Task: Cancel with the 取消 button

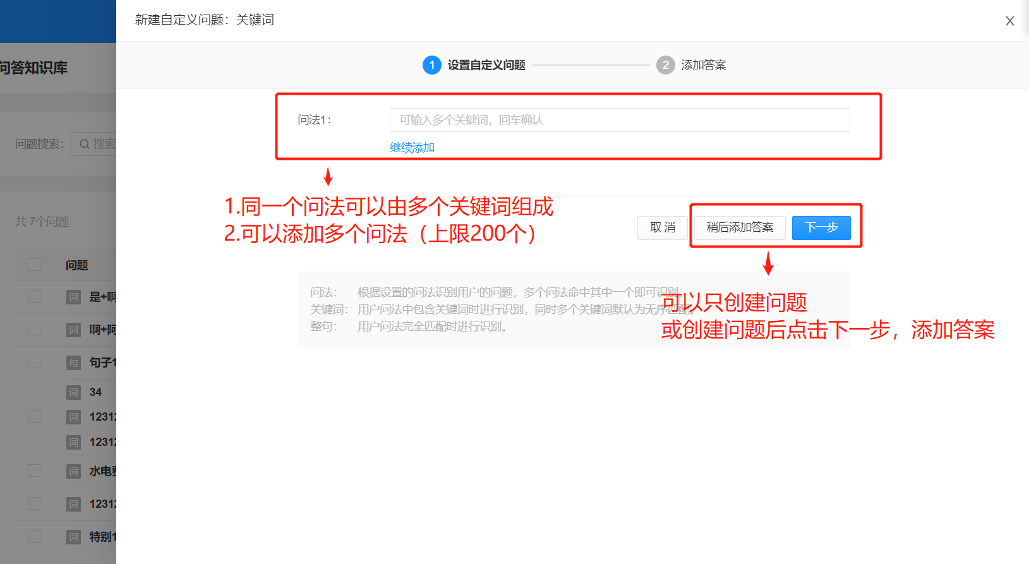Action: coord(663,227)
